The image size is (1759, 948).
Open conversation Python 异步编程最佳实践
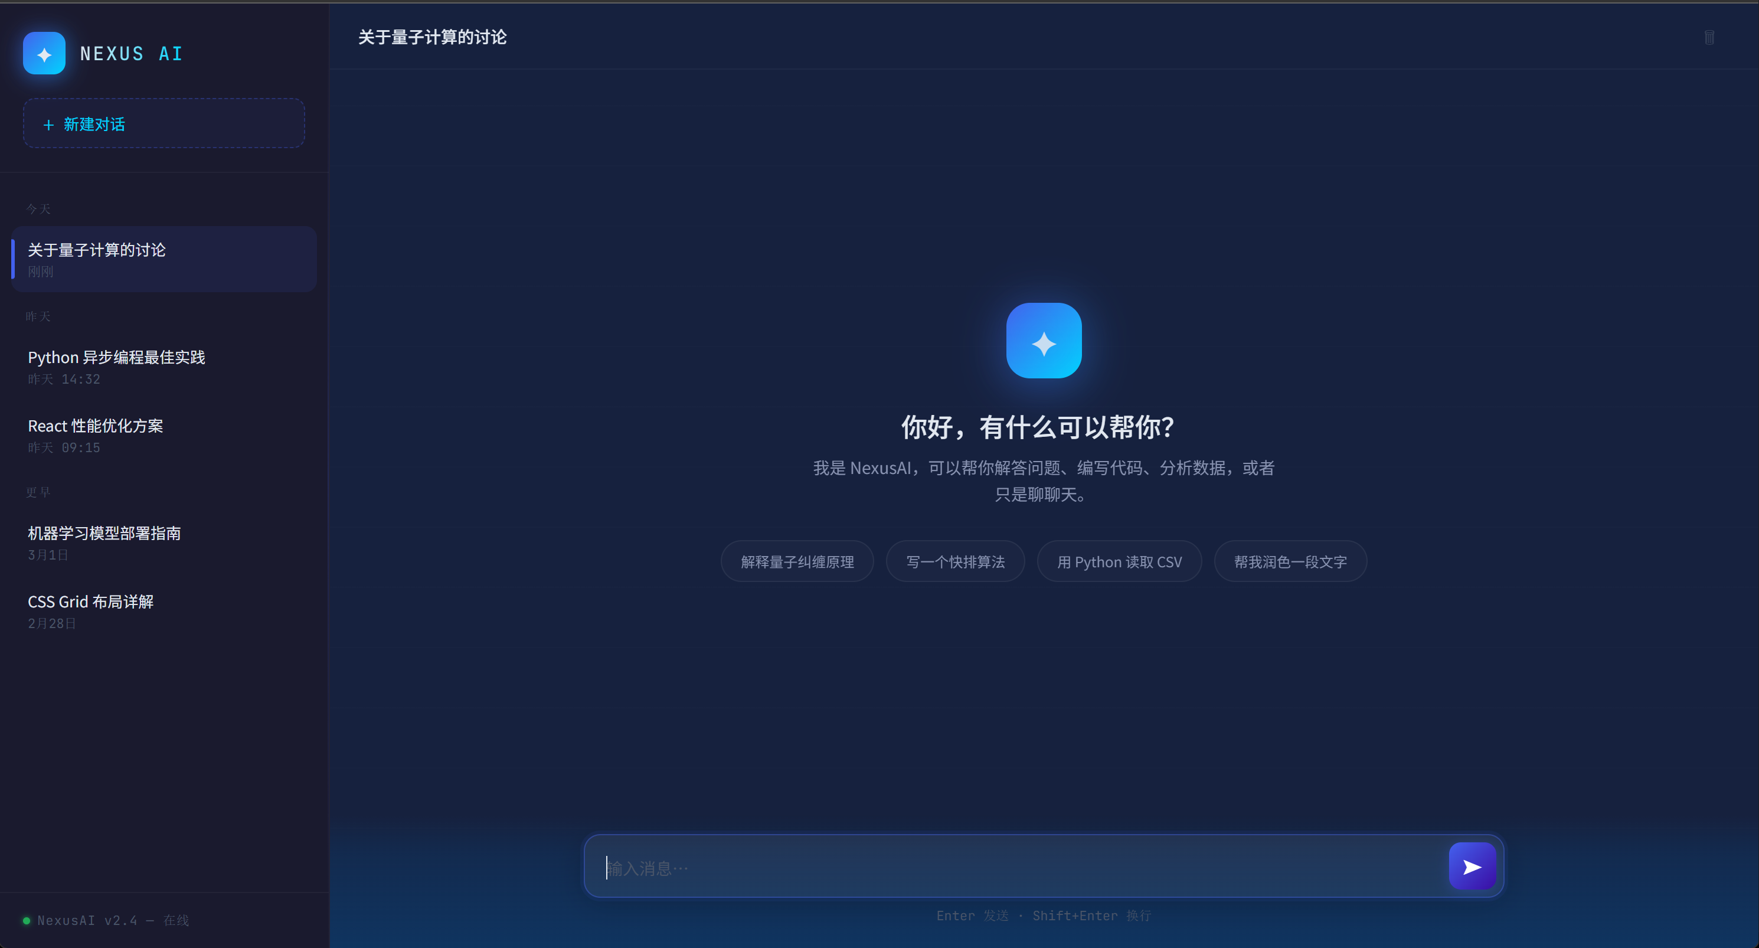point(164,367)
